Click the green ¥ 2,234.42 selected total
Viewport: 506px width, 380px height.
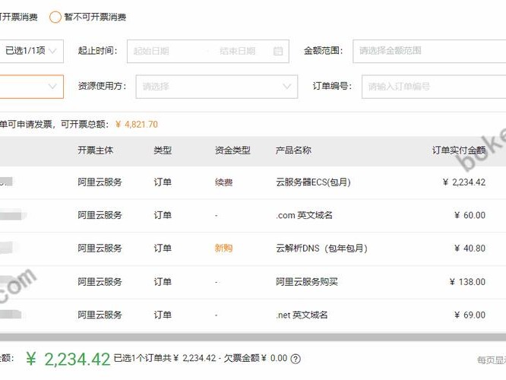click(x=68, y=359)
